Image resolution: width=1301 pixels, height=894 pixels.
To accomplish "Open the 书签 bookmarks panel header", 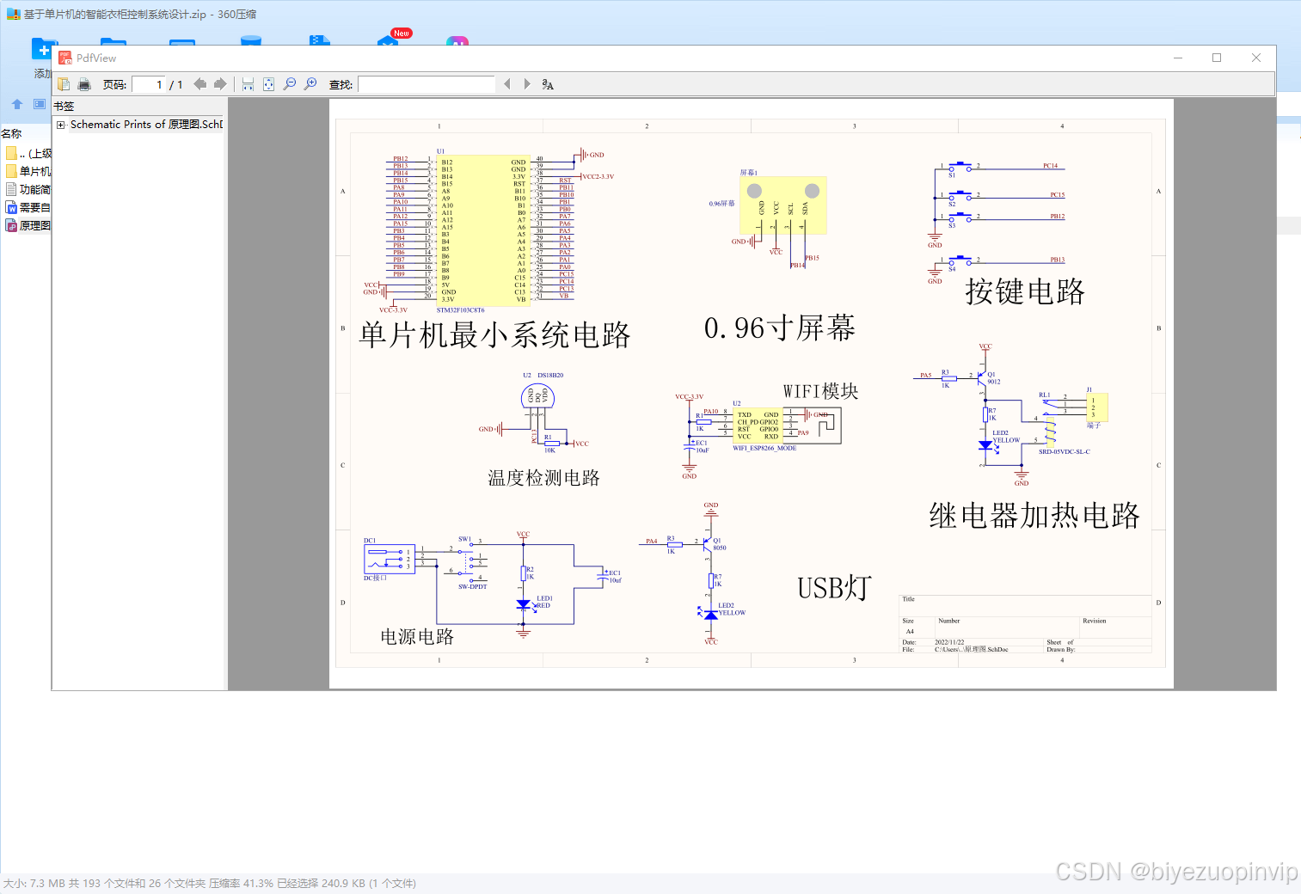I will (64, 106).
